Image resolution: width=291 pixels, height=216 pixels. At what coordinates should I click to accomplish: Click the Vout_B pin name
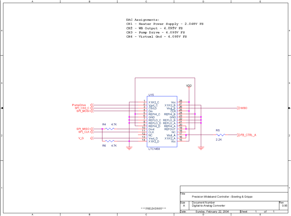[171, 108]
